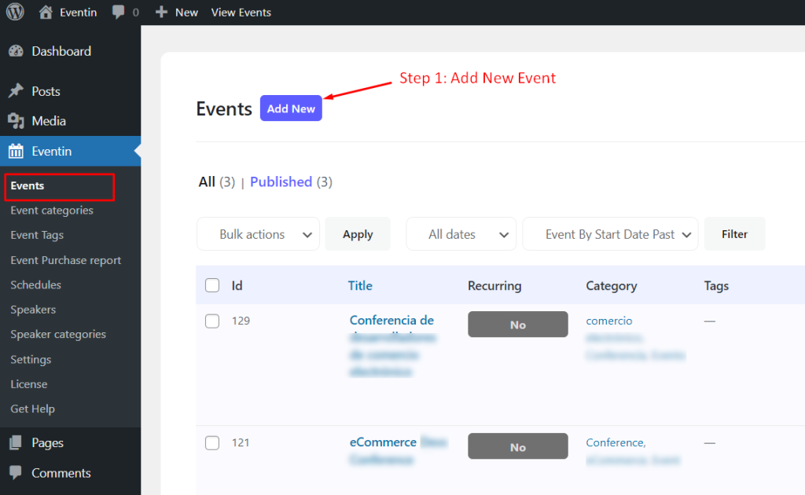
Task: Open Event Purchase report
Action: (x=66, y=260)
